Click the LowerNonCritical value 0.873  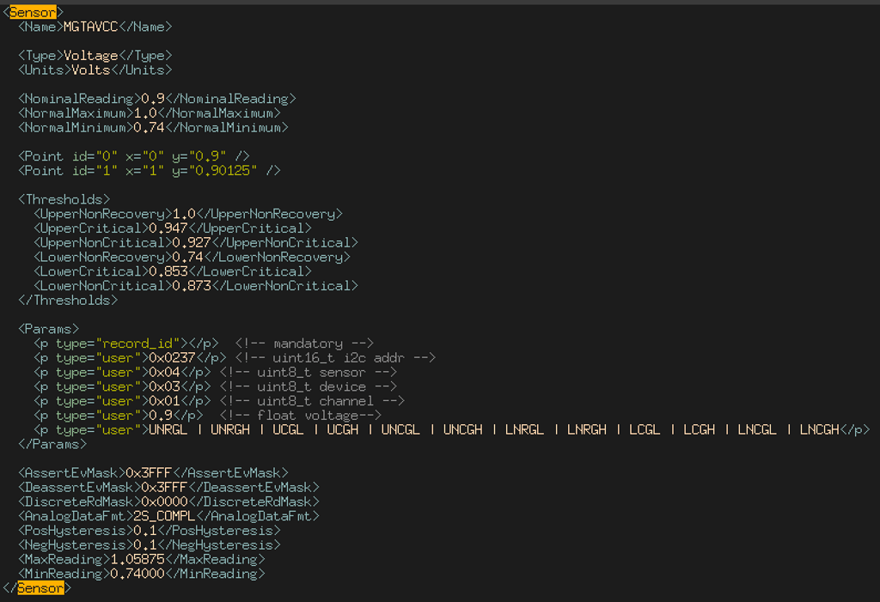tap(192, 286)
